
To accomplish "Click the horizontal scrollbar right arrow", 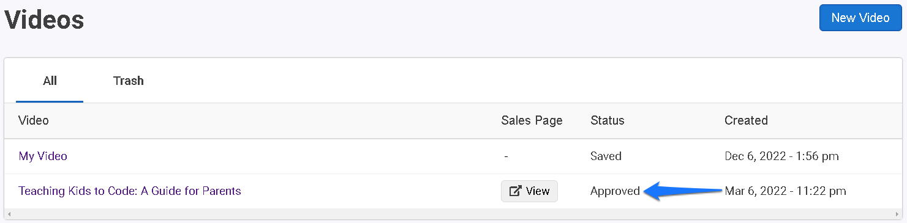I will pos(897,214).
